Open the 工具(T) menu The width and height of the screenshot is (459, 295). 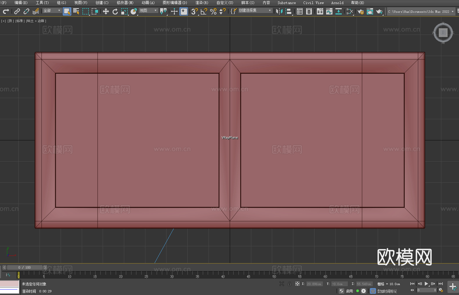pyautogui.click(x=42, y=3)
